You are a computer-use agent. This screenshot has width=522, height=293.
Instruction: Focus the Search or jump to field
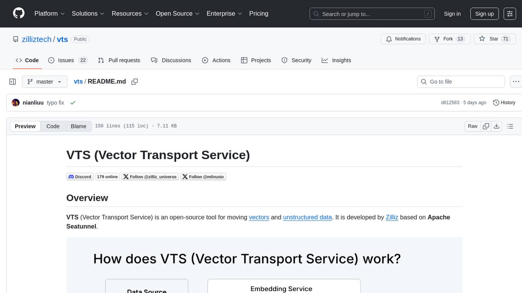(x=372, y=14)
